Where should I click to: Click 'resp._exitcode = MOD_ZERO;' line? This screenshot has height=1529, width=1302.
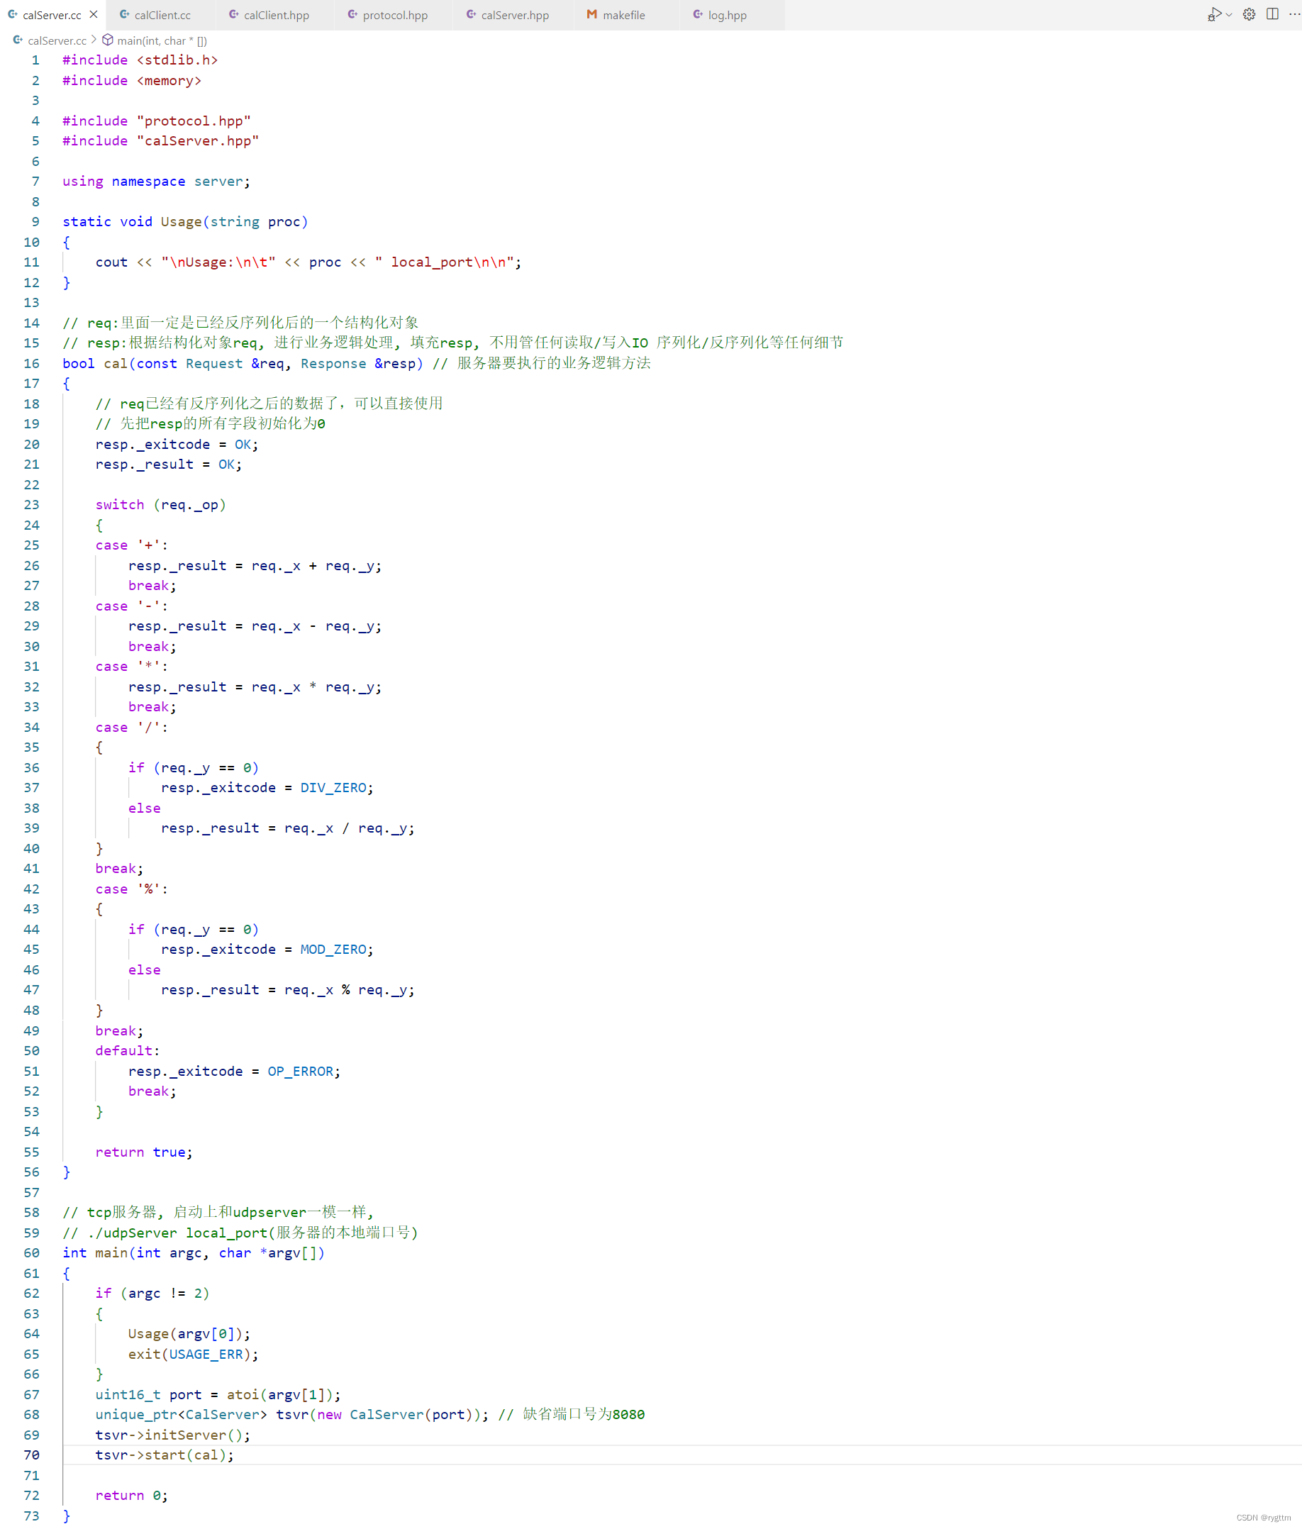267,949
